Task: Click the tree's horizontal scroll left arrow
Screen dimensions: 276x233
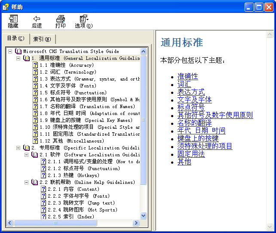Action: pyautogui.click(x=10, y=223)
